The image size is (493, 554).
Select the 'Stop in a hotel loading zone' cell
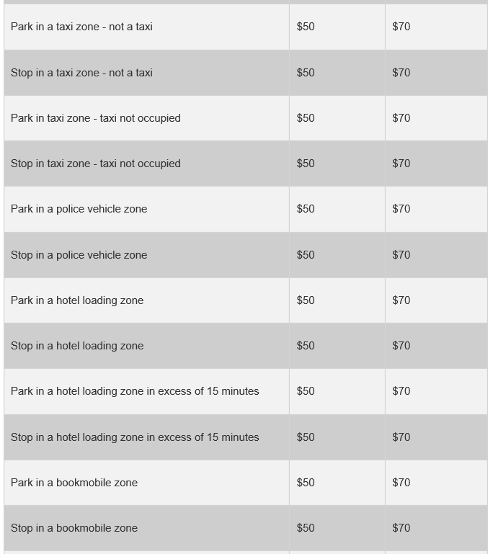click(x=77, y=346)
